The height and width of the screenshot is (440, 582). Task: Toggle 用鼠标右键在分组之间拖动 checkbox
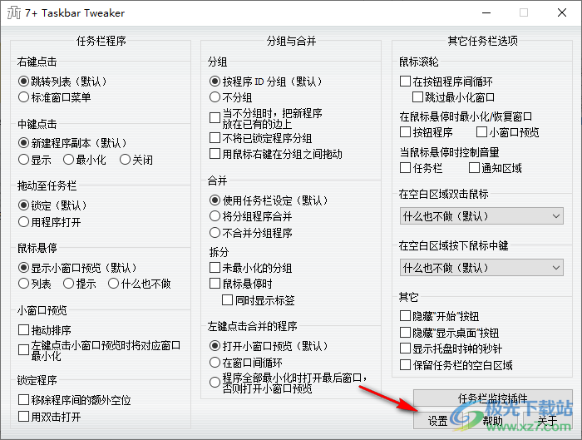(x=215, y=154)
